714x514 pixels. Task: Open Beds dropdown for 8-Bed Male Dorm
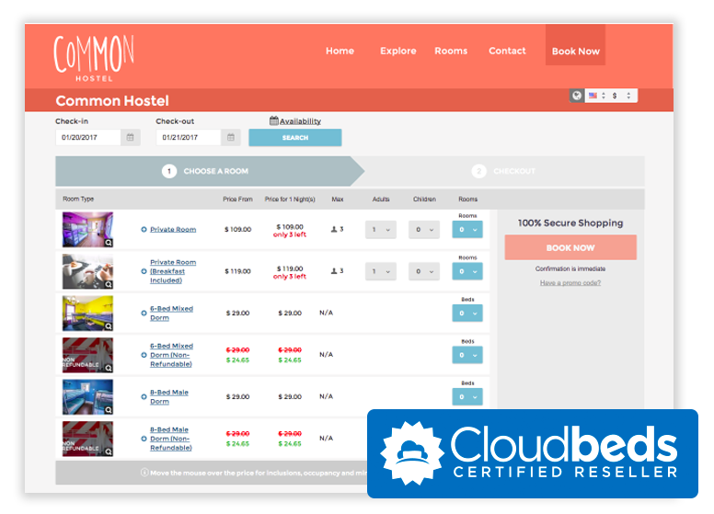coord(467,397)
